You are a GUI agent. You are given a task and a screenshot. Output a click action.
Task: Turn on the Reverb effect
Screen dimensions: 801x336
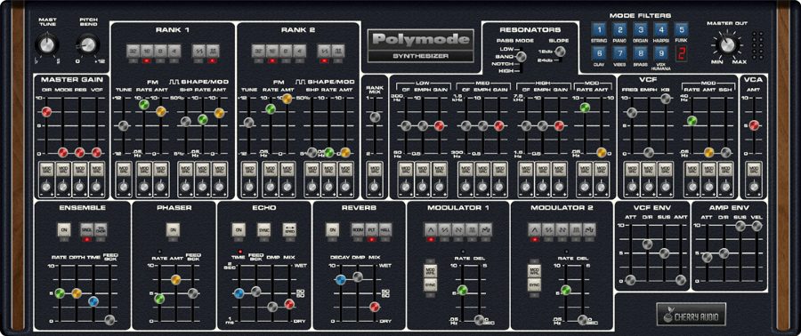[333, 229]
